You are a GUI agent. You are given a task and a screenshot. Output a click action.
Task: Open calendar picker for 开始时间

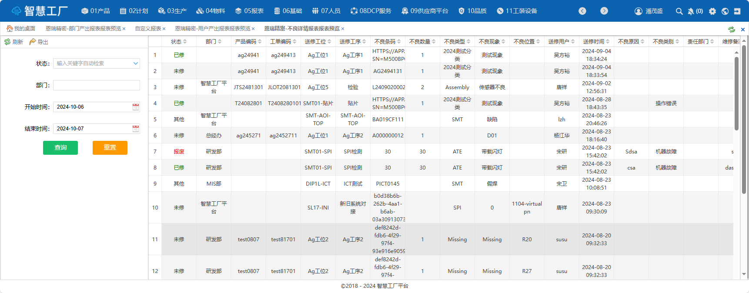tap(136, 107)
